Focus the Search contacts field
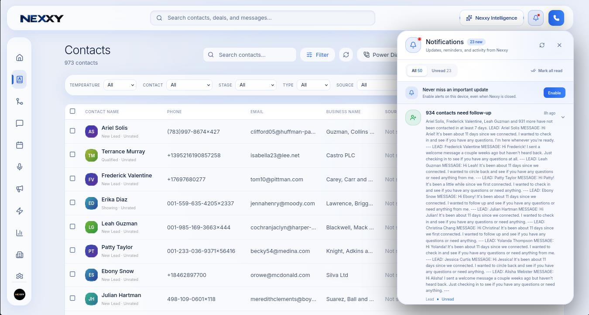589x315 pixels. tap(250, 55)
